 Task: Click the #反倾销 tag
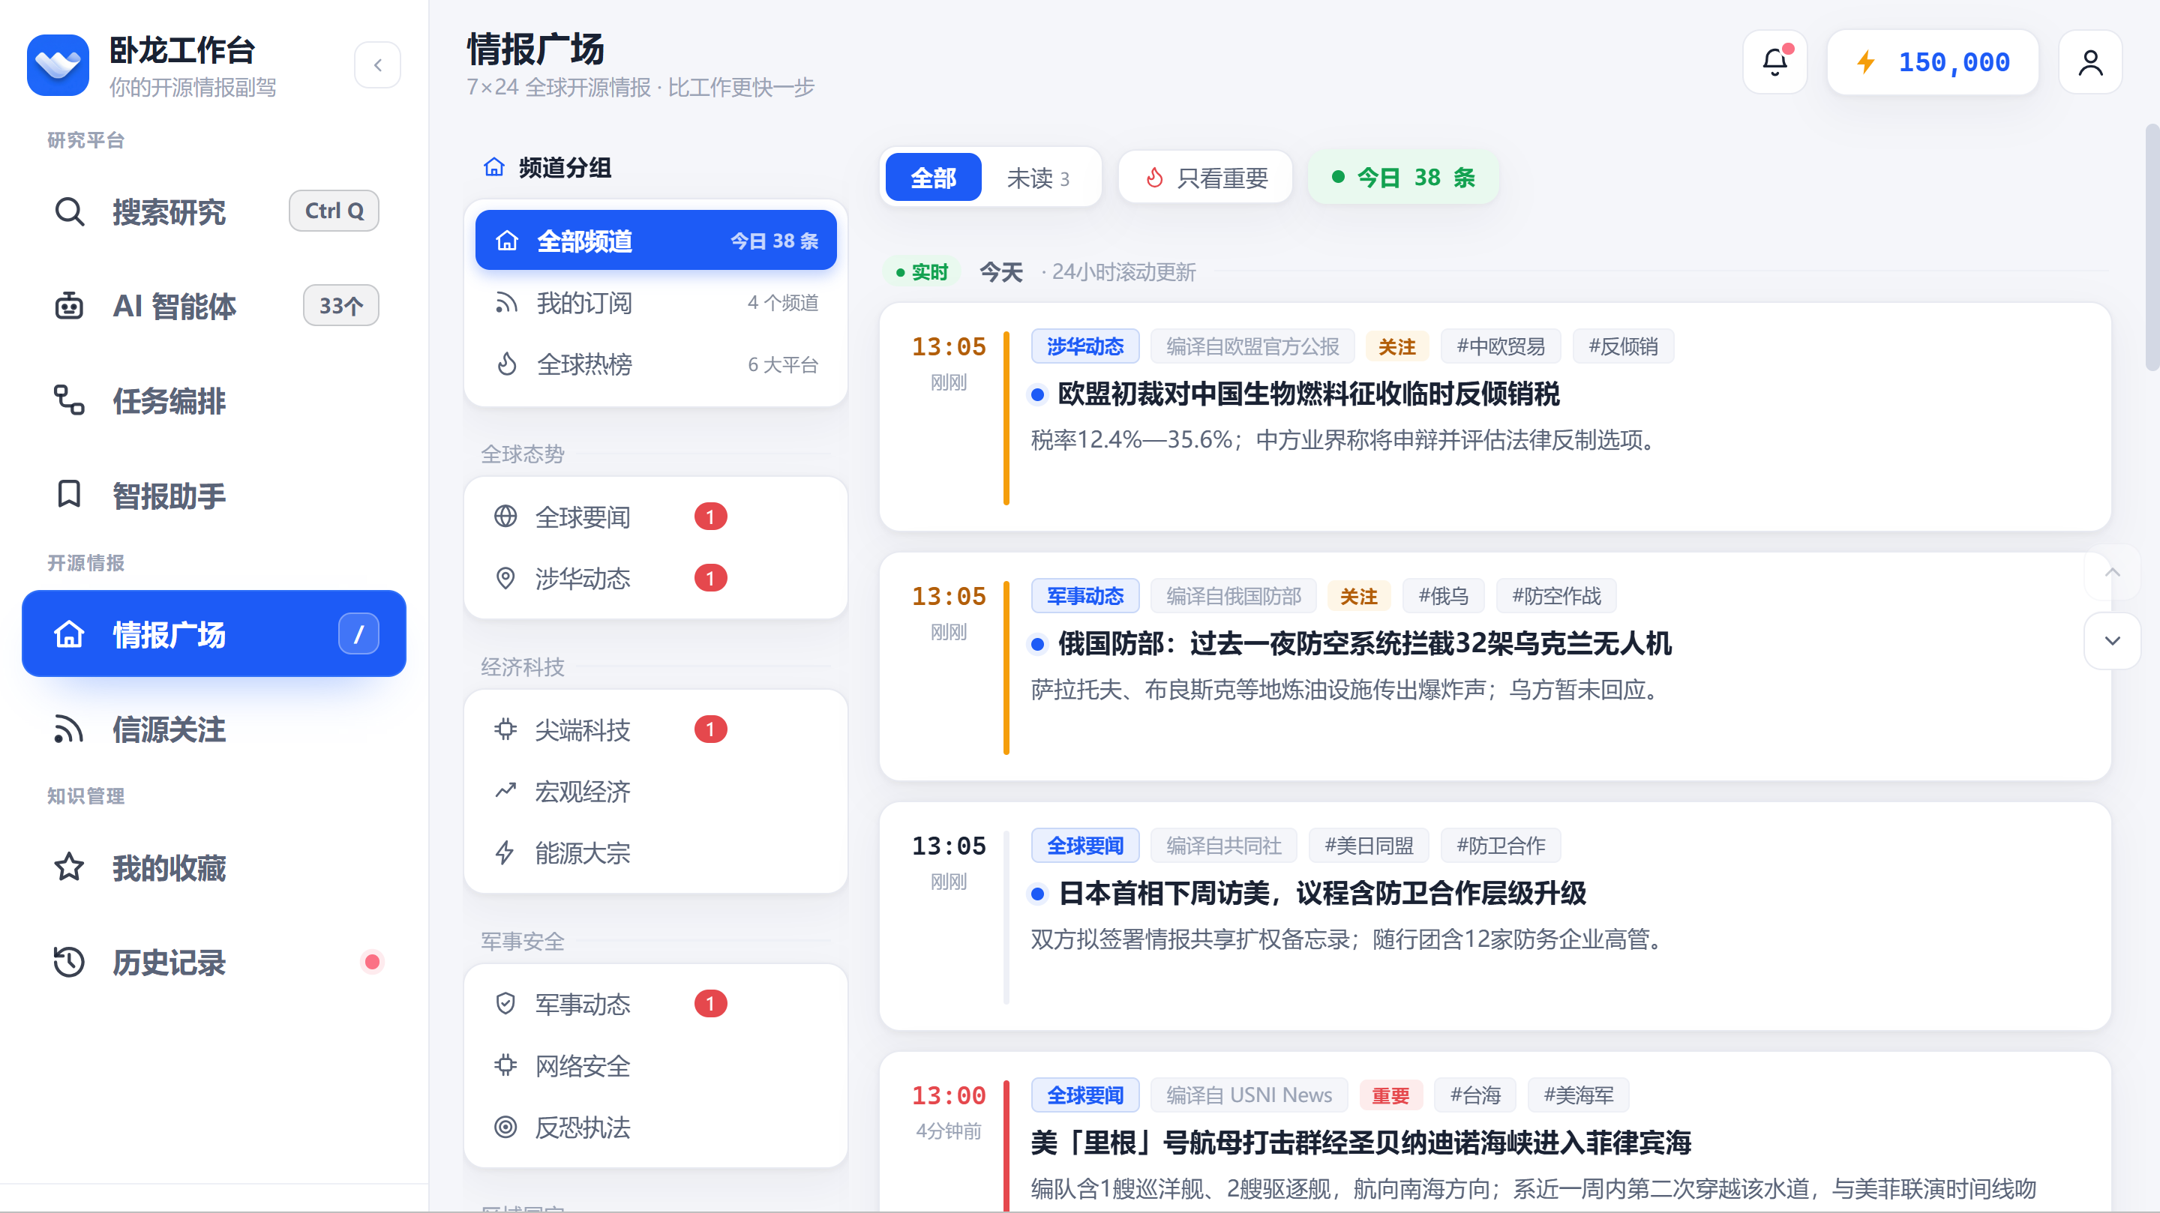(1623, 346)
